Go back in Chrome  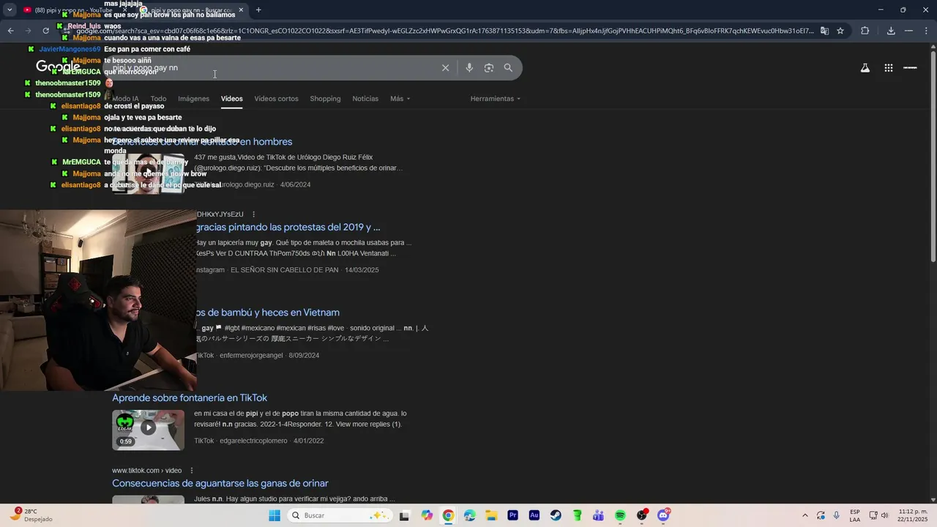pyautogui.click(x=10, y=31)
